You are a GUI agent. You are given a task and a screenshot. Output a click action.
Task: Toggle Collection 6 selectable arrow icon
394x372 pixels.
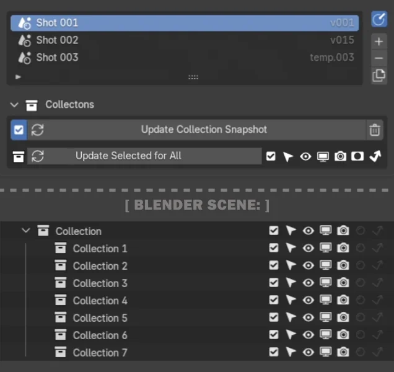(x=291, y=335)
